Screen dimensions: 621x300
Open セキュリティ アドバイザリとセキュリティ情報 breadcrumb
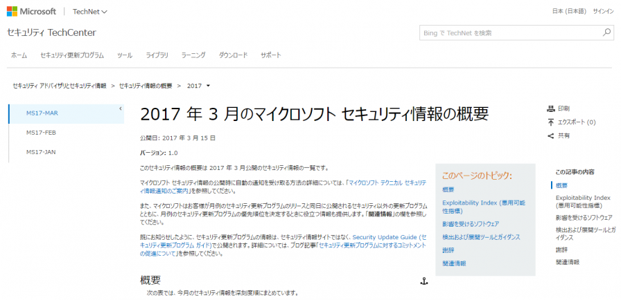tap(60, 86)
